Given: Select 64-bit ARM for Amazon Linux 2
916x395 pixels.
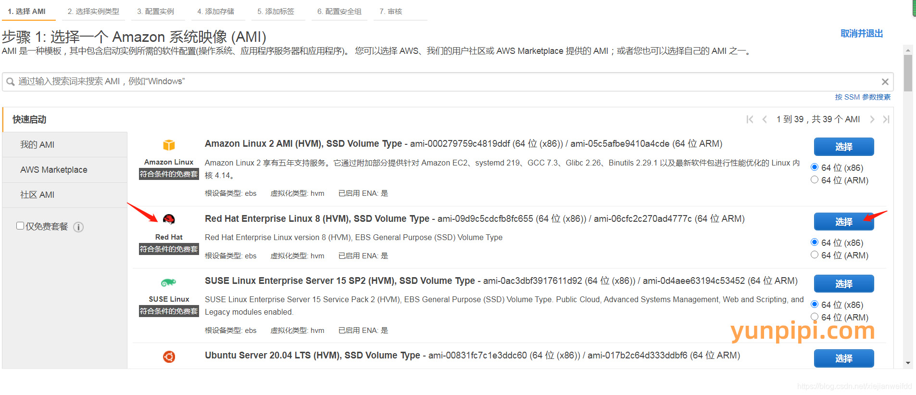Looking at the screenshot, I should pos(815,179).
